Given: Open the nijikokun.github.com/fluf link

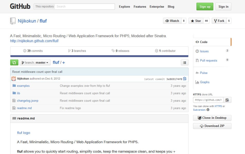Looking at the screenshot, I should click(x=34, y=41).
